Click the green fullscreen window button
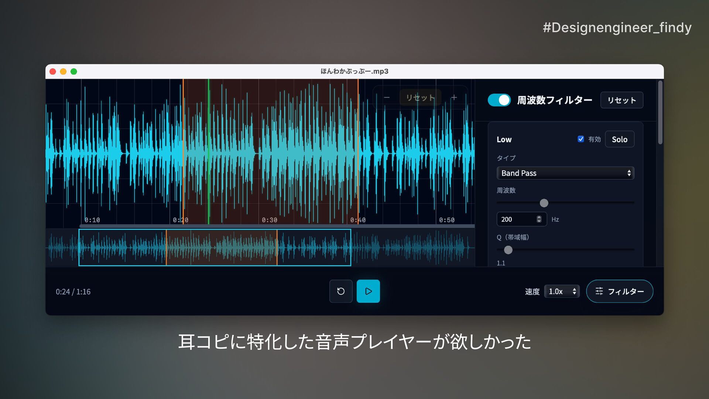This screenshot has height=399, width=709. (x=74, y=71)
